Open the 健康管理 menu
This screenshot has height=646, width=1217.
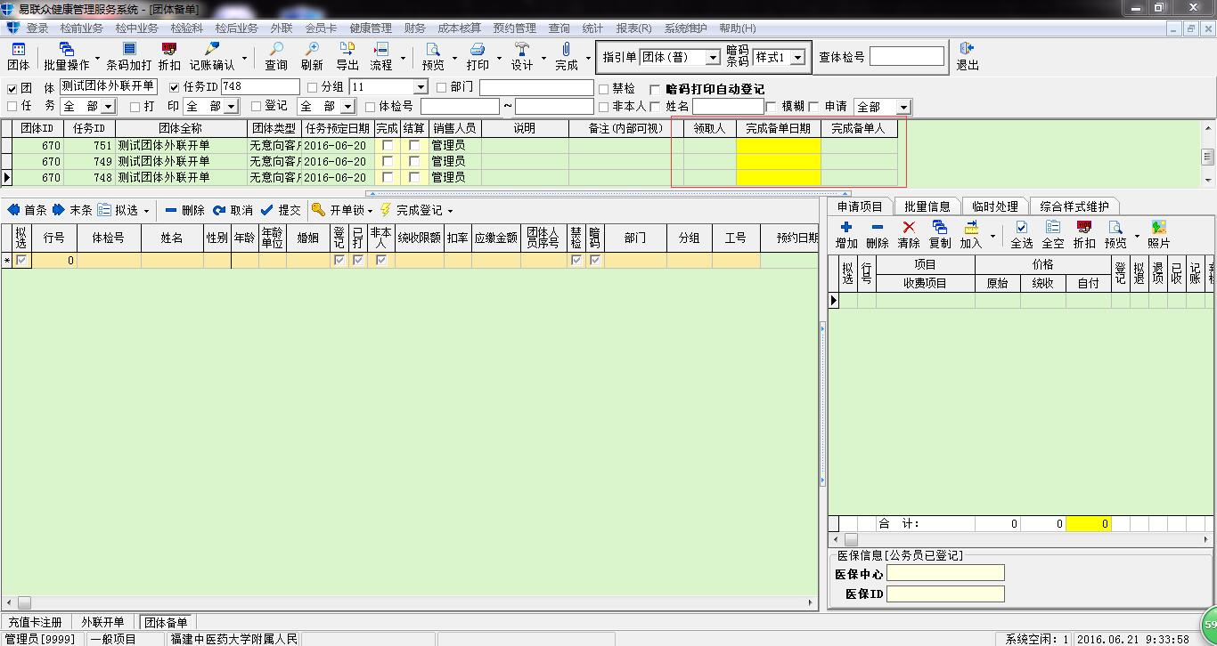(x=371, y=28)
